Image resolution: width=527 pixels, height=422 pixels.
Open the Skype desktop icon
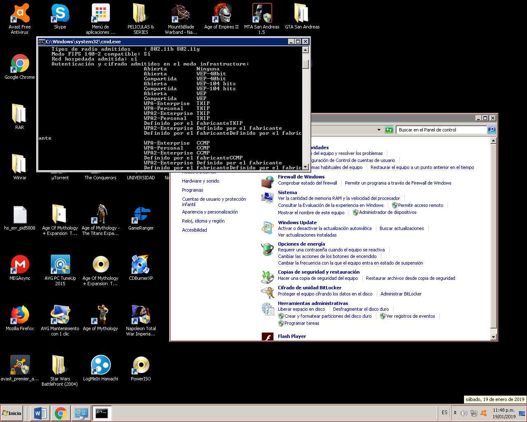[x=60, y=14]
